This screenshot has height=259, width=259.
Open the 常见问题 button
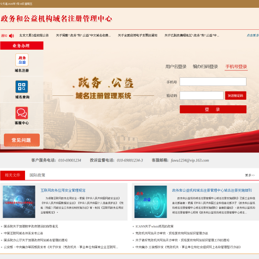[22, 140]
